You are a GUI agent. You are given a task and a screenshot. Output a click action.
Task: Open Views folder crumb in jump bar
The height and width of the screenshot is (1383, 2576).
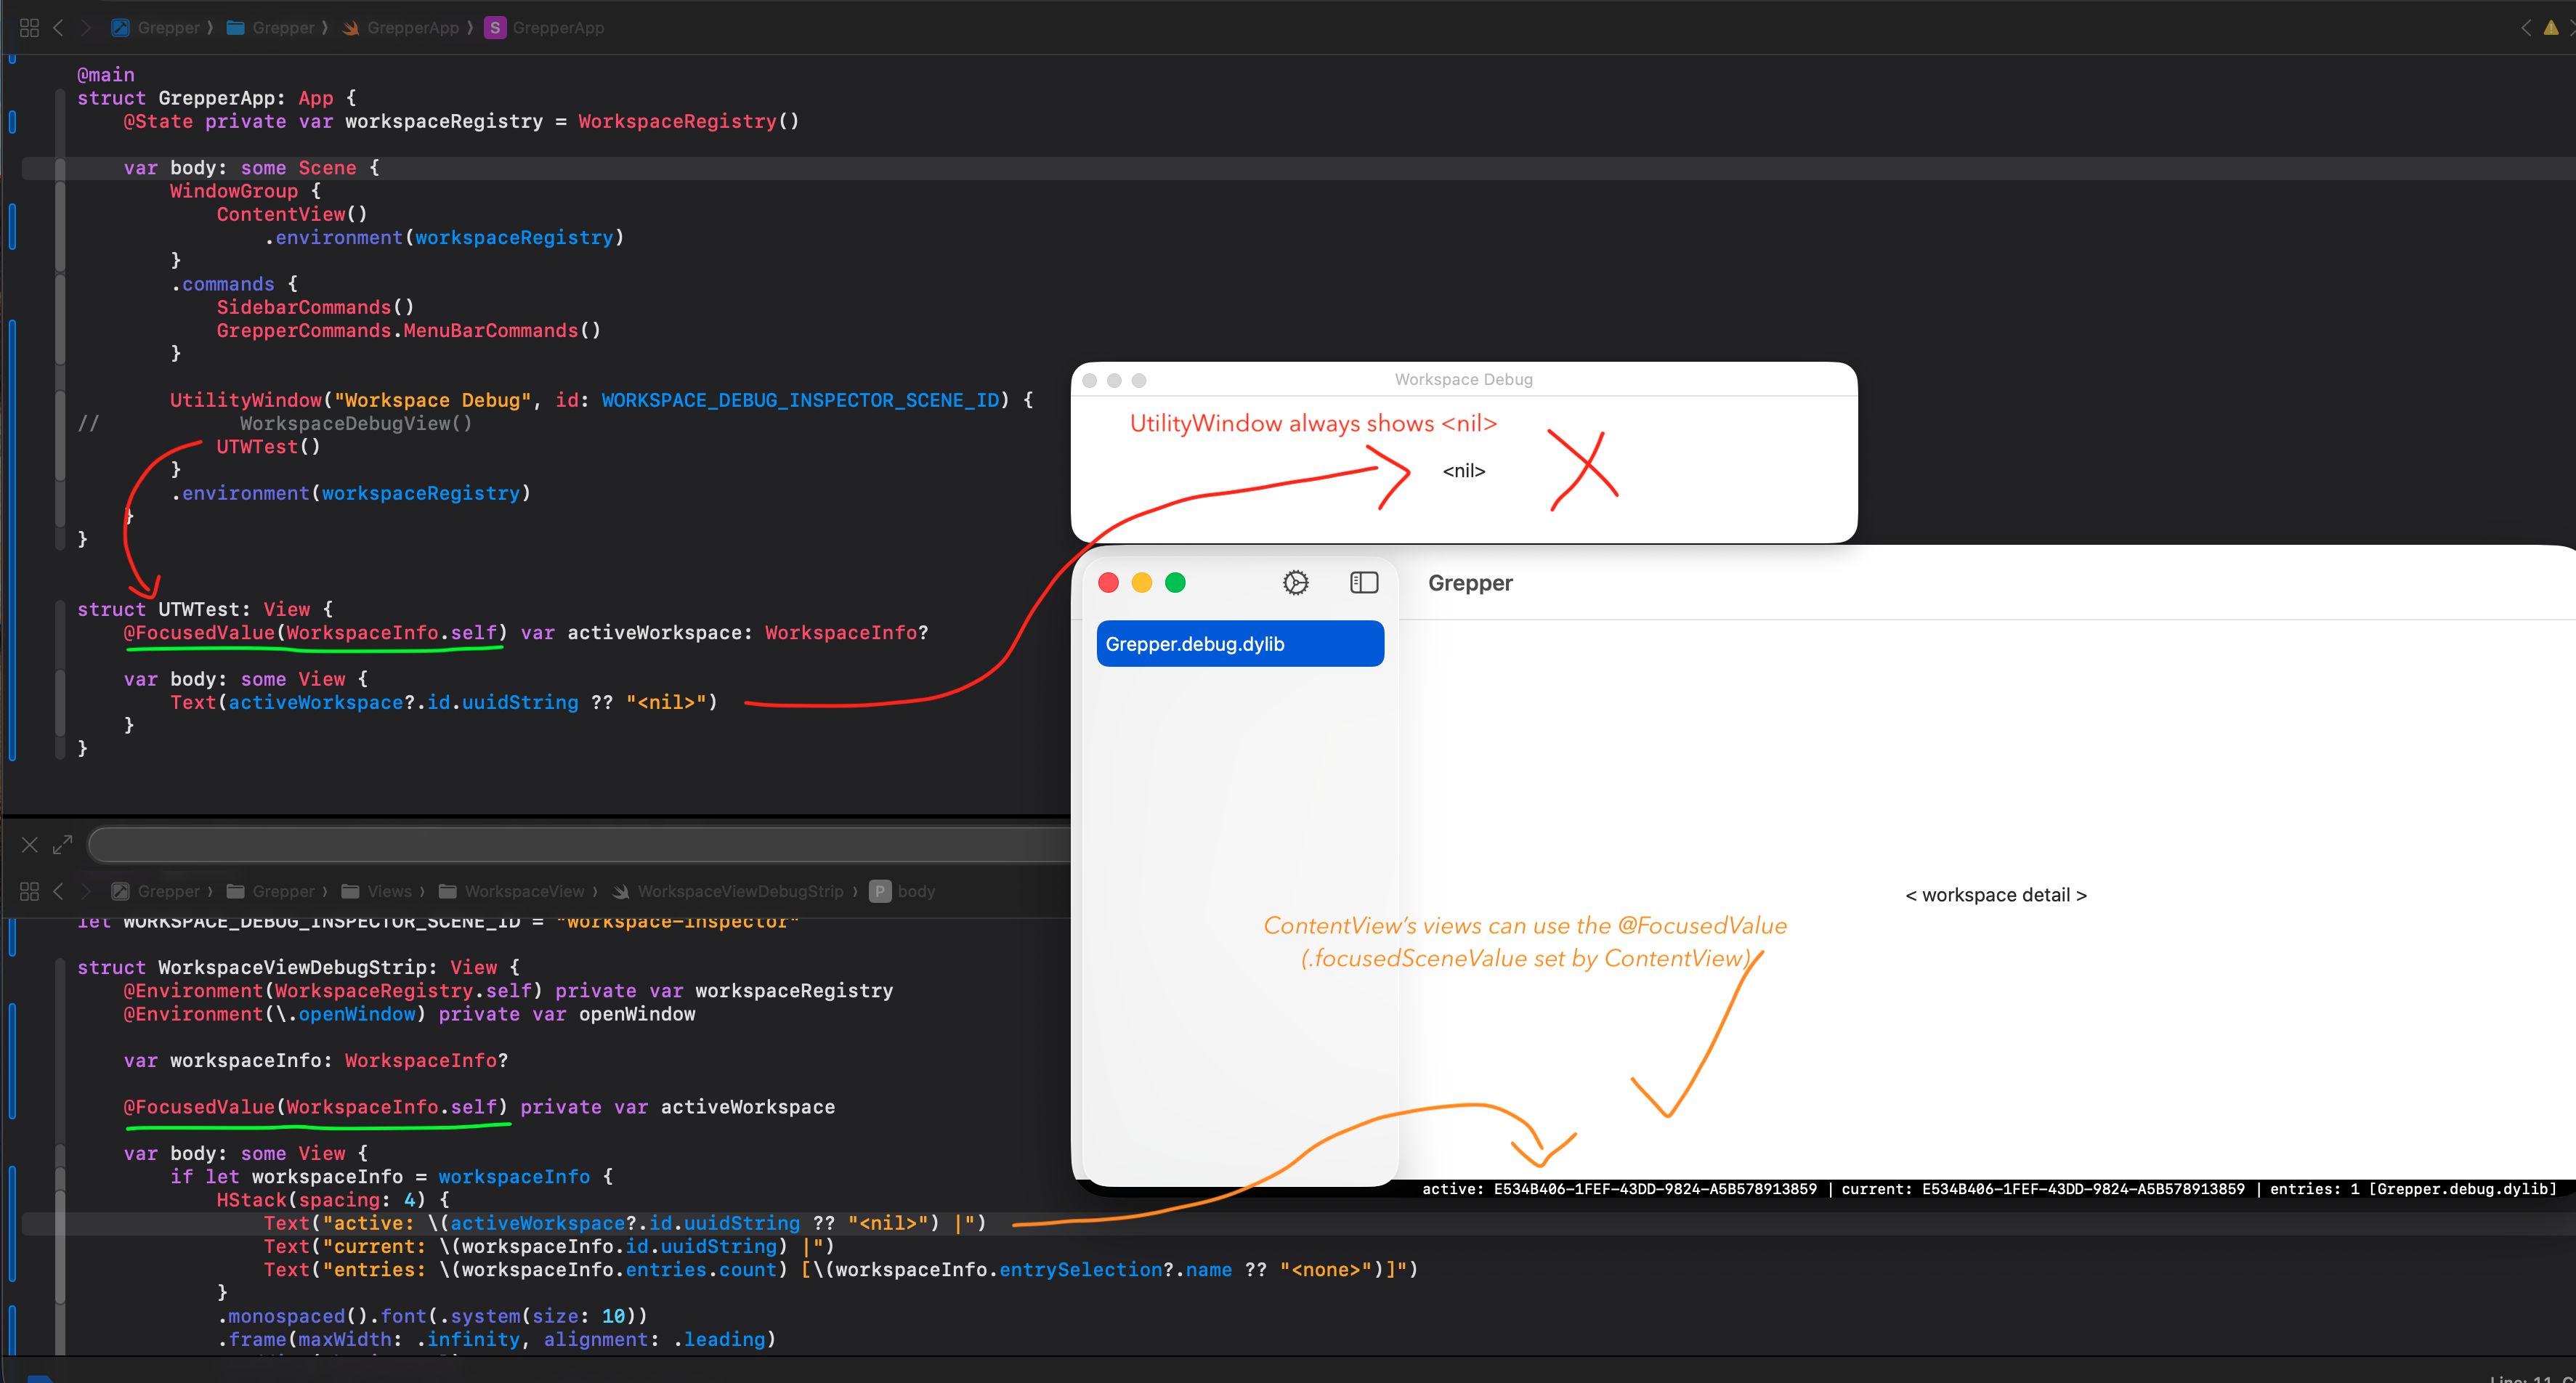377,891
